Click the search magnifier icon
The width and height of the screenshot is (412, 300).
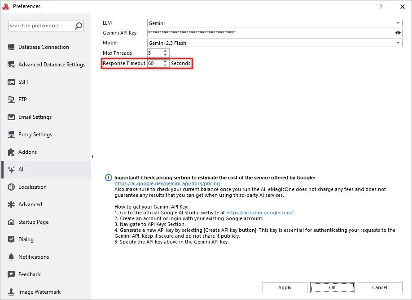(x=79, y=26)
